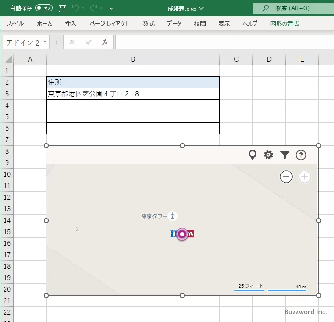
Task: Click the top-center map resize handle
Action: (x=182, y=146)
